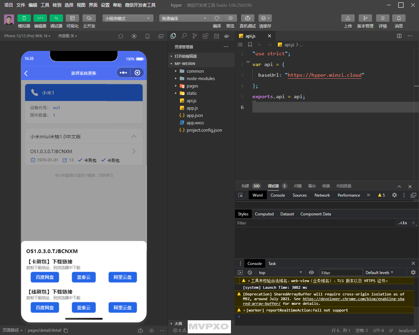Viewport: 419px width, 335px height.
Task: Open console settings gear next to Default levels
Action: [x=413, y=272]
